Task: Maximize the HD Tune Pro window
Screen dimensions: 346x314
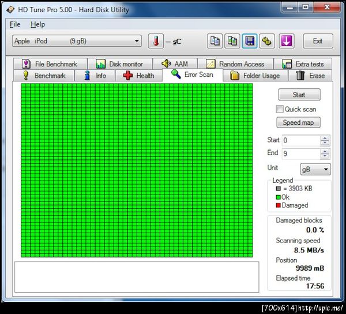Action: tap(306, 8)
